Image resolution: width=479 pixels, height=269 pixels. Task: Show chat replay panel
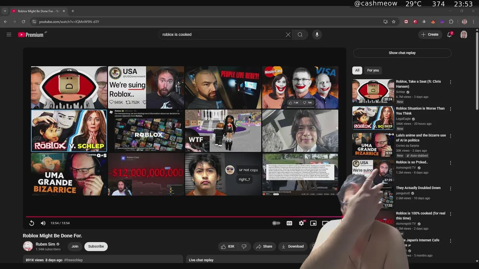[402, 53]
